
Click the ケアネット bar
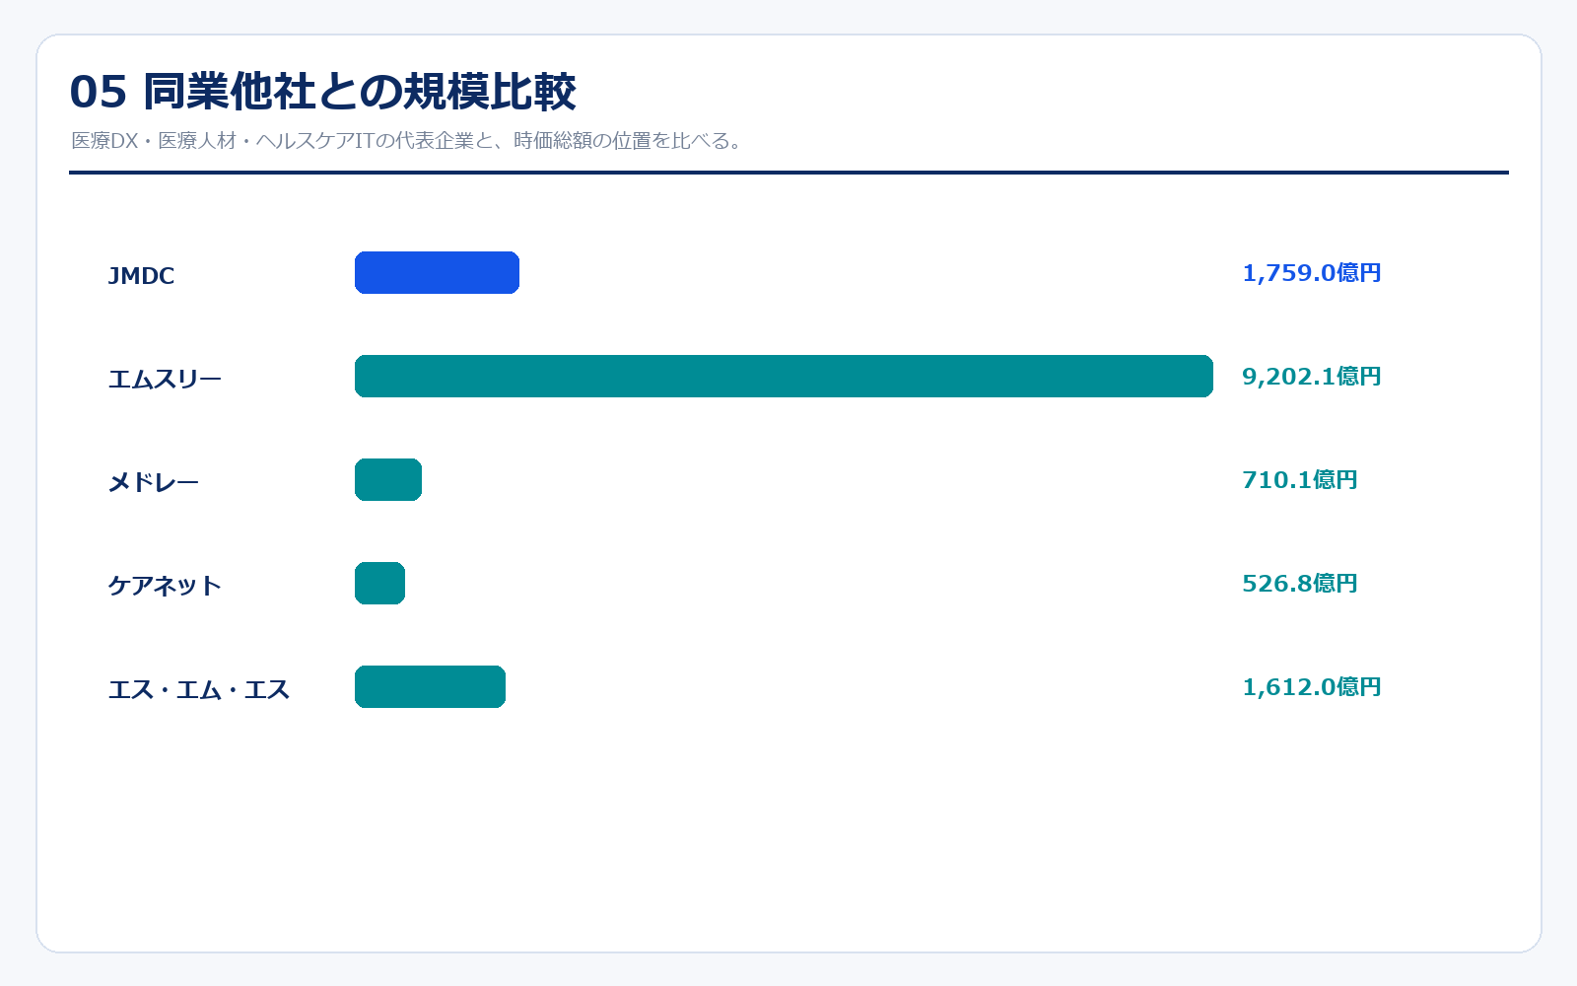pos(379,584)
